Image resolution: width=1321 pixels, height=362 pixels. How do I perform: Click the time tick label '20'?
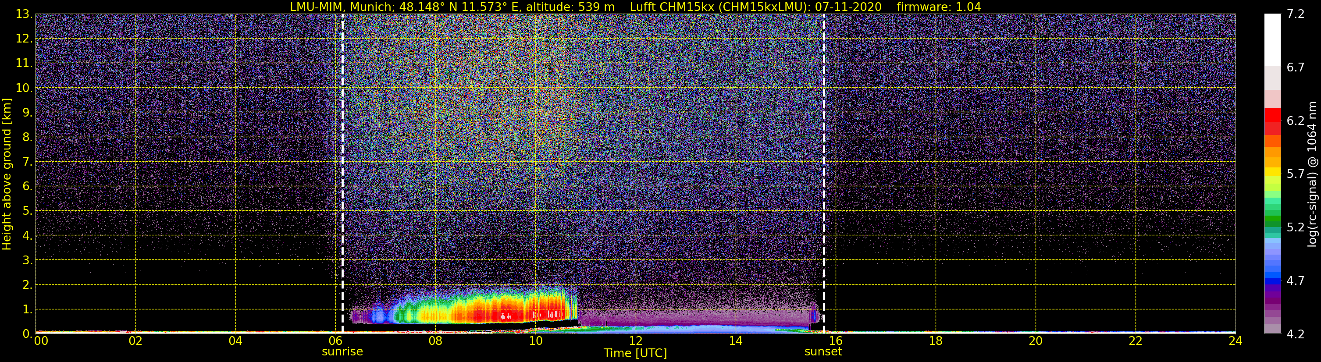(x=1036, y=341)
